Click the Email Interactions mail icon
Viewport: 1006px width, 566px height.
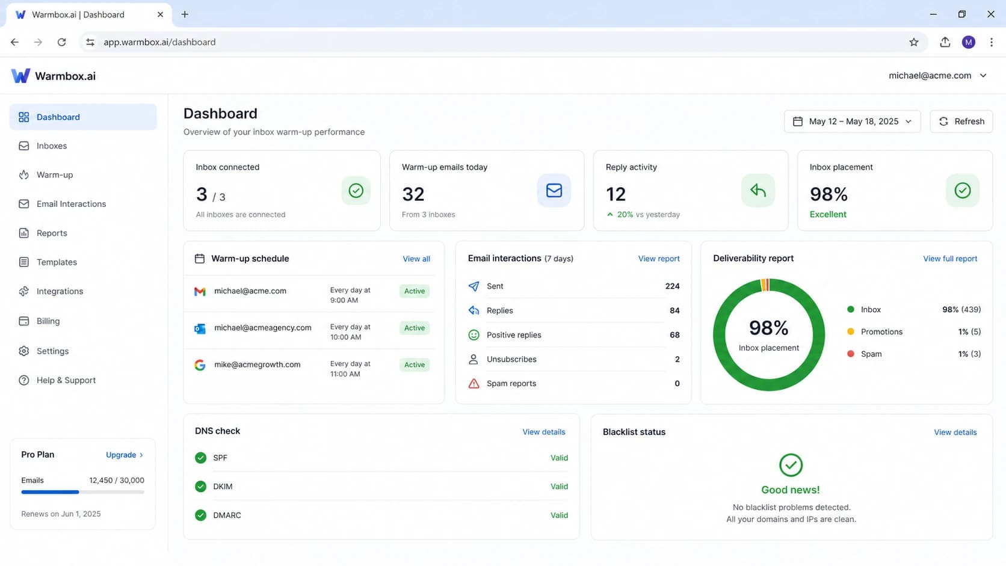[24, 204]
